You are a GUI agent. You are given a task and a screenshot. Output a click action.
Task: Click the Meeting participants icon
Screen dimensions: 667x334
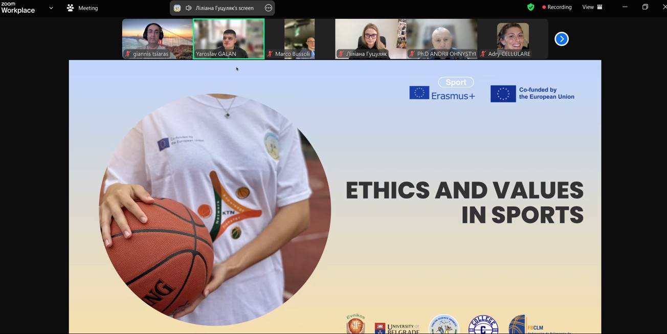click(x=71, y=8)
